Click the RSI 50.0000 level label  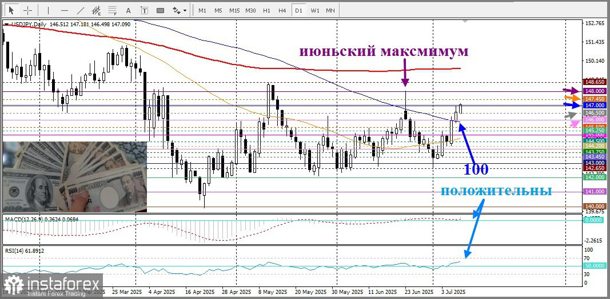(595, 266)
